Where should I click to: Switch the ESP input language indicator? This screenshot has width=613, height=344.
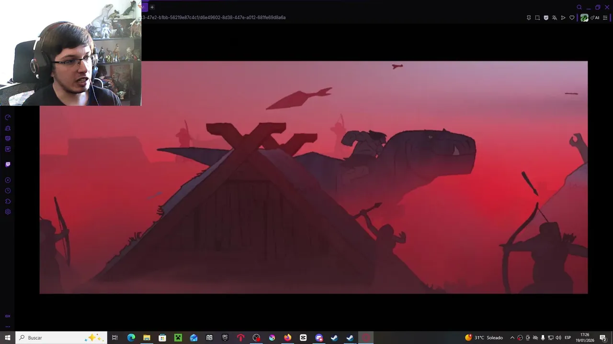568,338
